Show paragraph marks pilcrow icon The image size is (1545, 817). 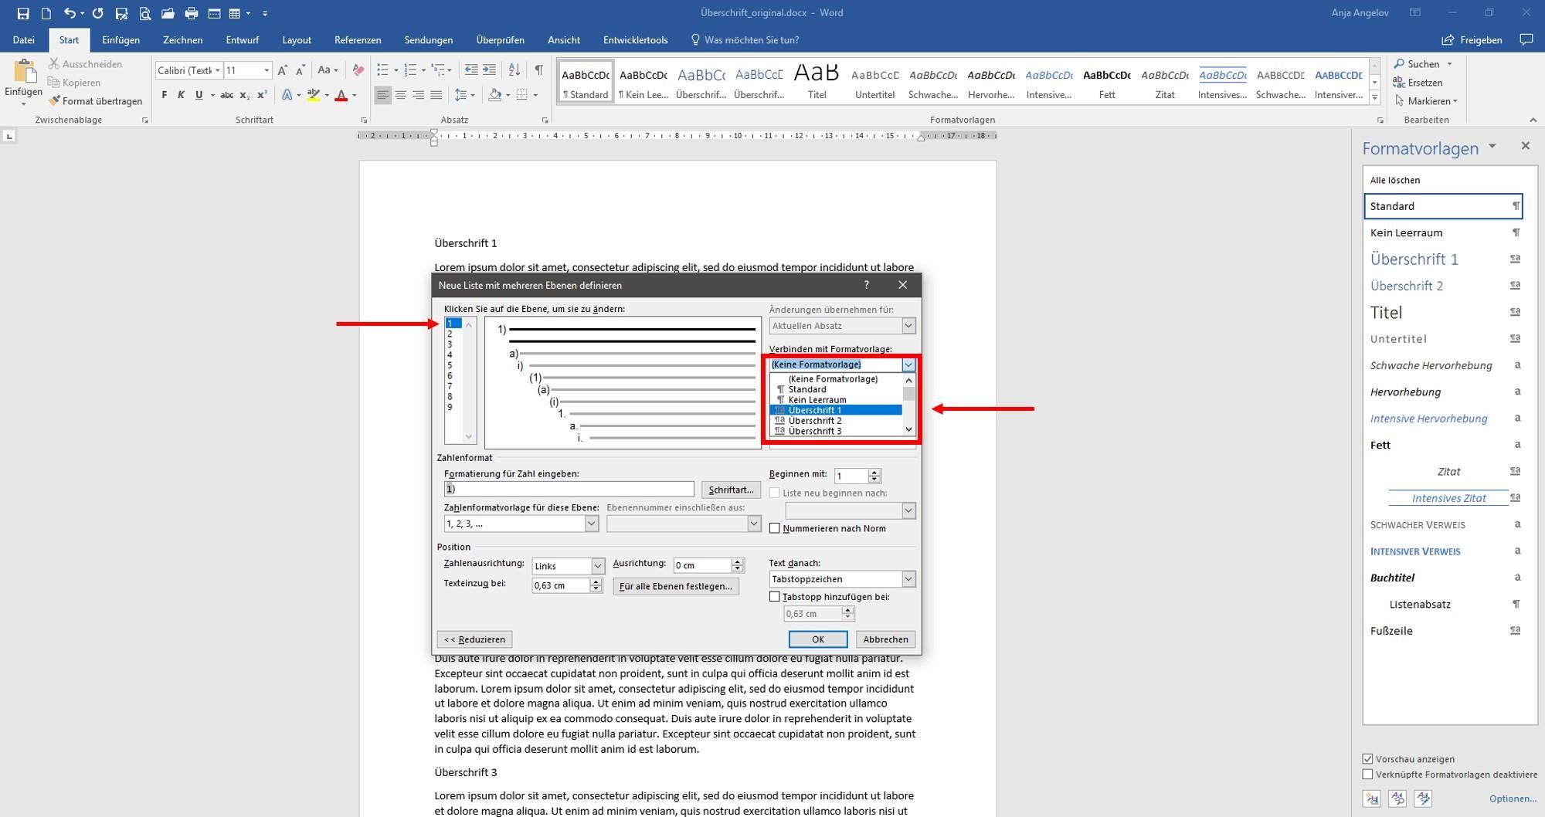538,70
